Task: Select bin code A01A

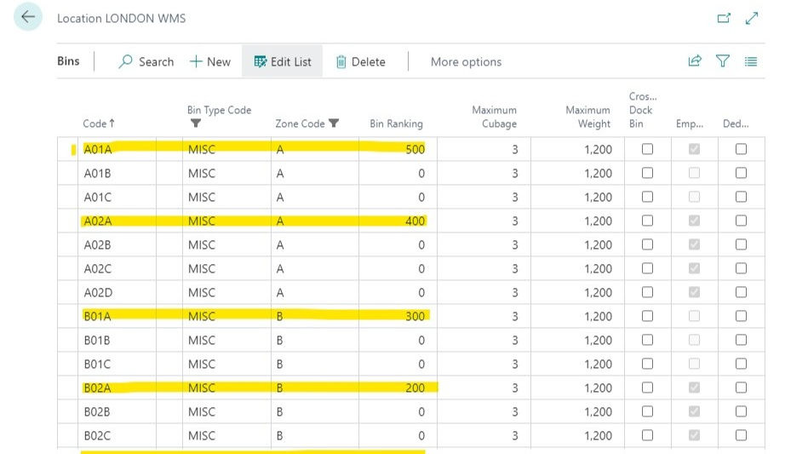Action: 98,149
